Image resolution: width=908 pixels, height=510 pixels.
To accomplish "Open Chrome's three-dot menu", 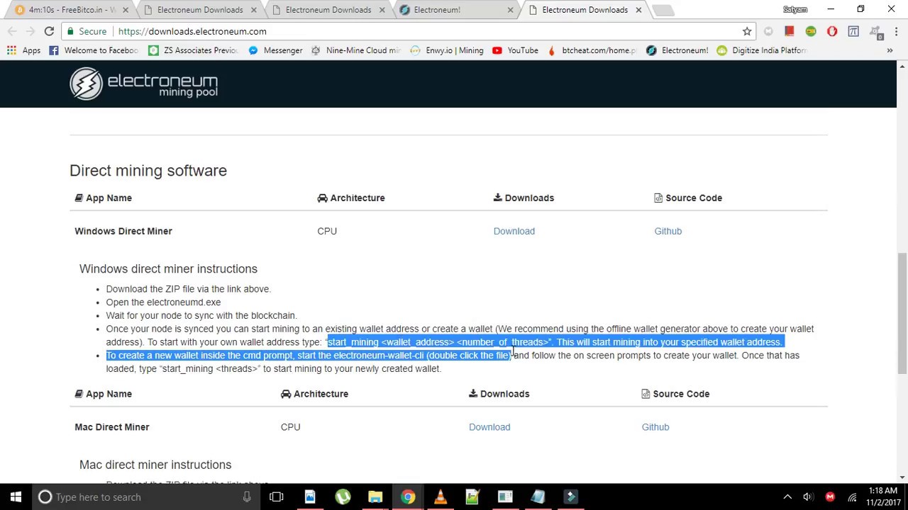I will click(897, 31).
